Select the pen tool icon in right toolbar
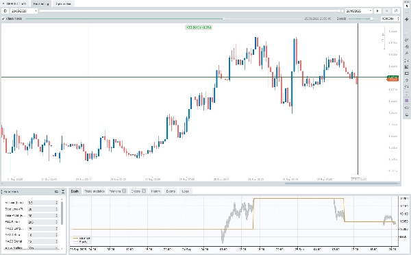Viewport: 411px width, 255px height. [x=406, y=53]
